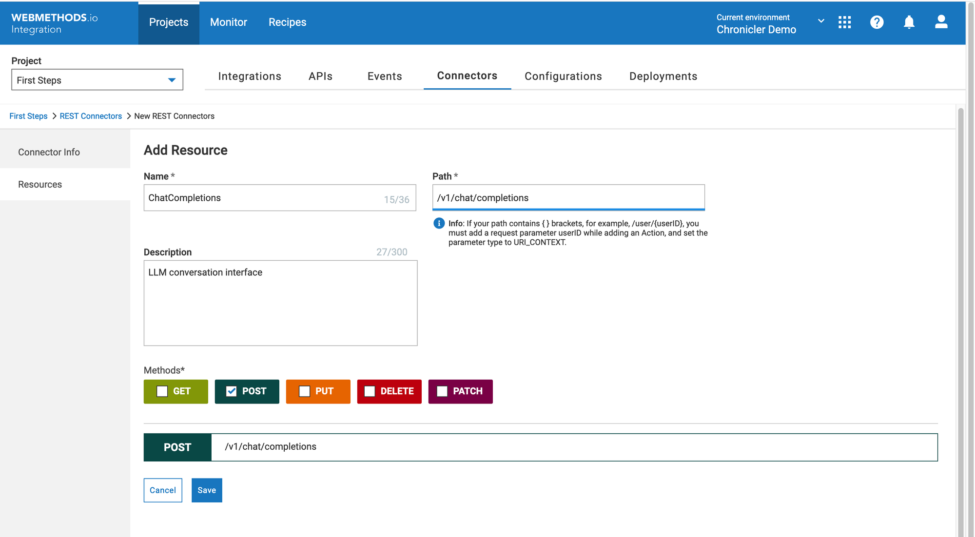
Task: Click the Path input field
Action: click(x=568, y=198)
